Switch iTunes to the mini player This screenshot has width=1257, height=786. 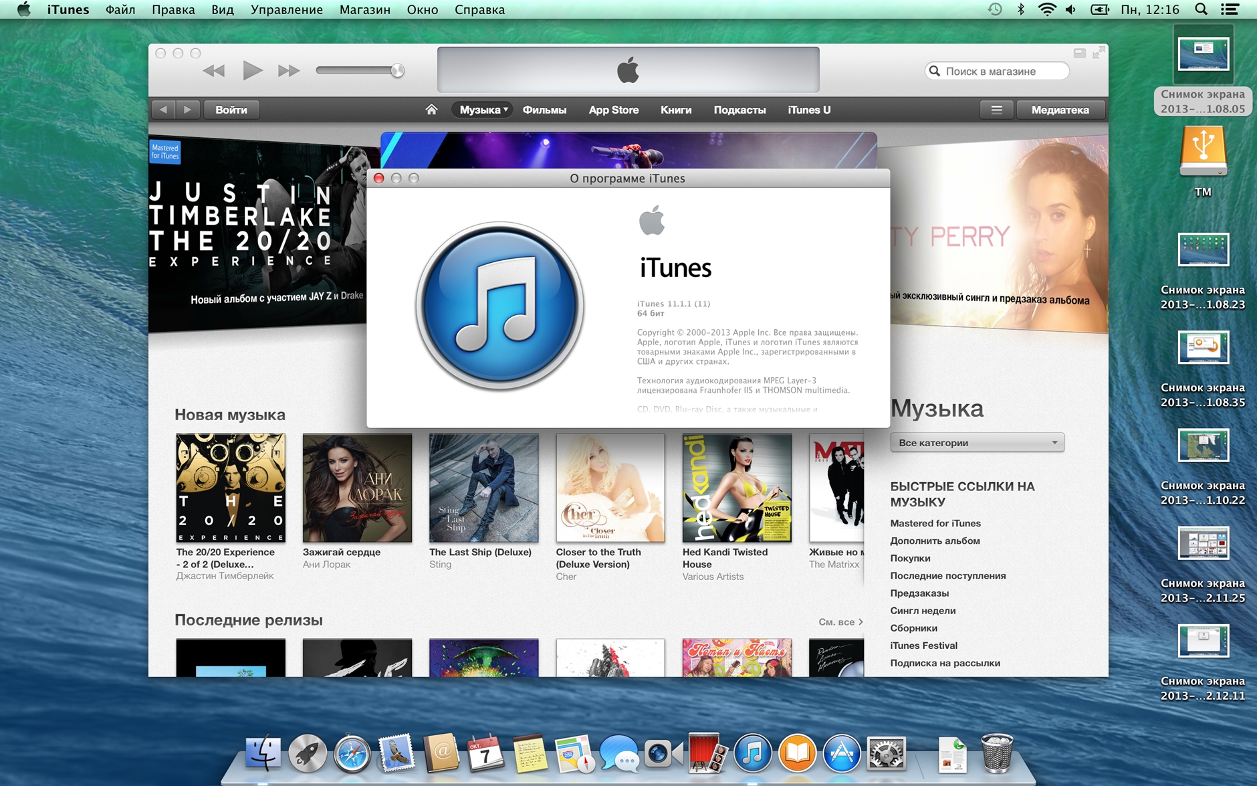pos(1079,53)
